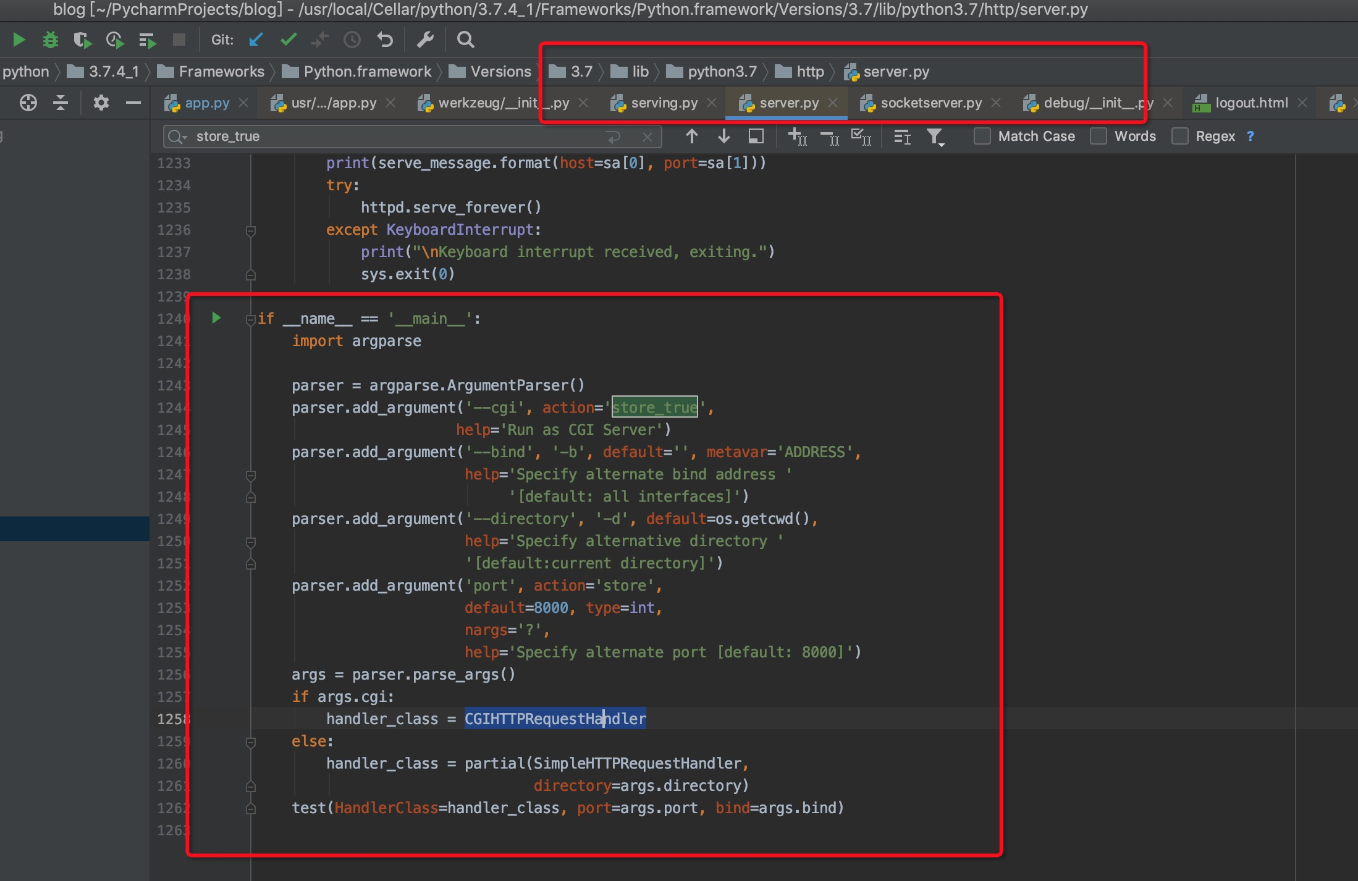This screenshot has width=1358, height=881.
Task: Open the server.py tab
Action: (x=786, y=102)
